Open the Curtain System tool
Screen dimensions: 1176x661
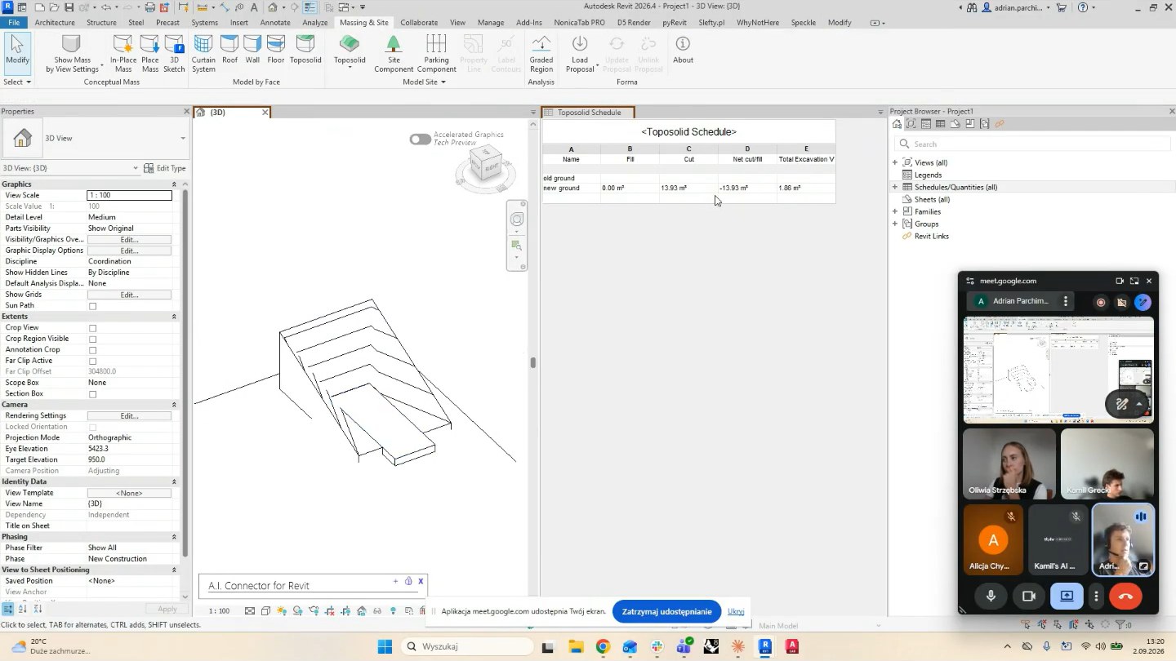[x=203, y=54]
